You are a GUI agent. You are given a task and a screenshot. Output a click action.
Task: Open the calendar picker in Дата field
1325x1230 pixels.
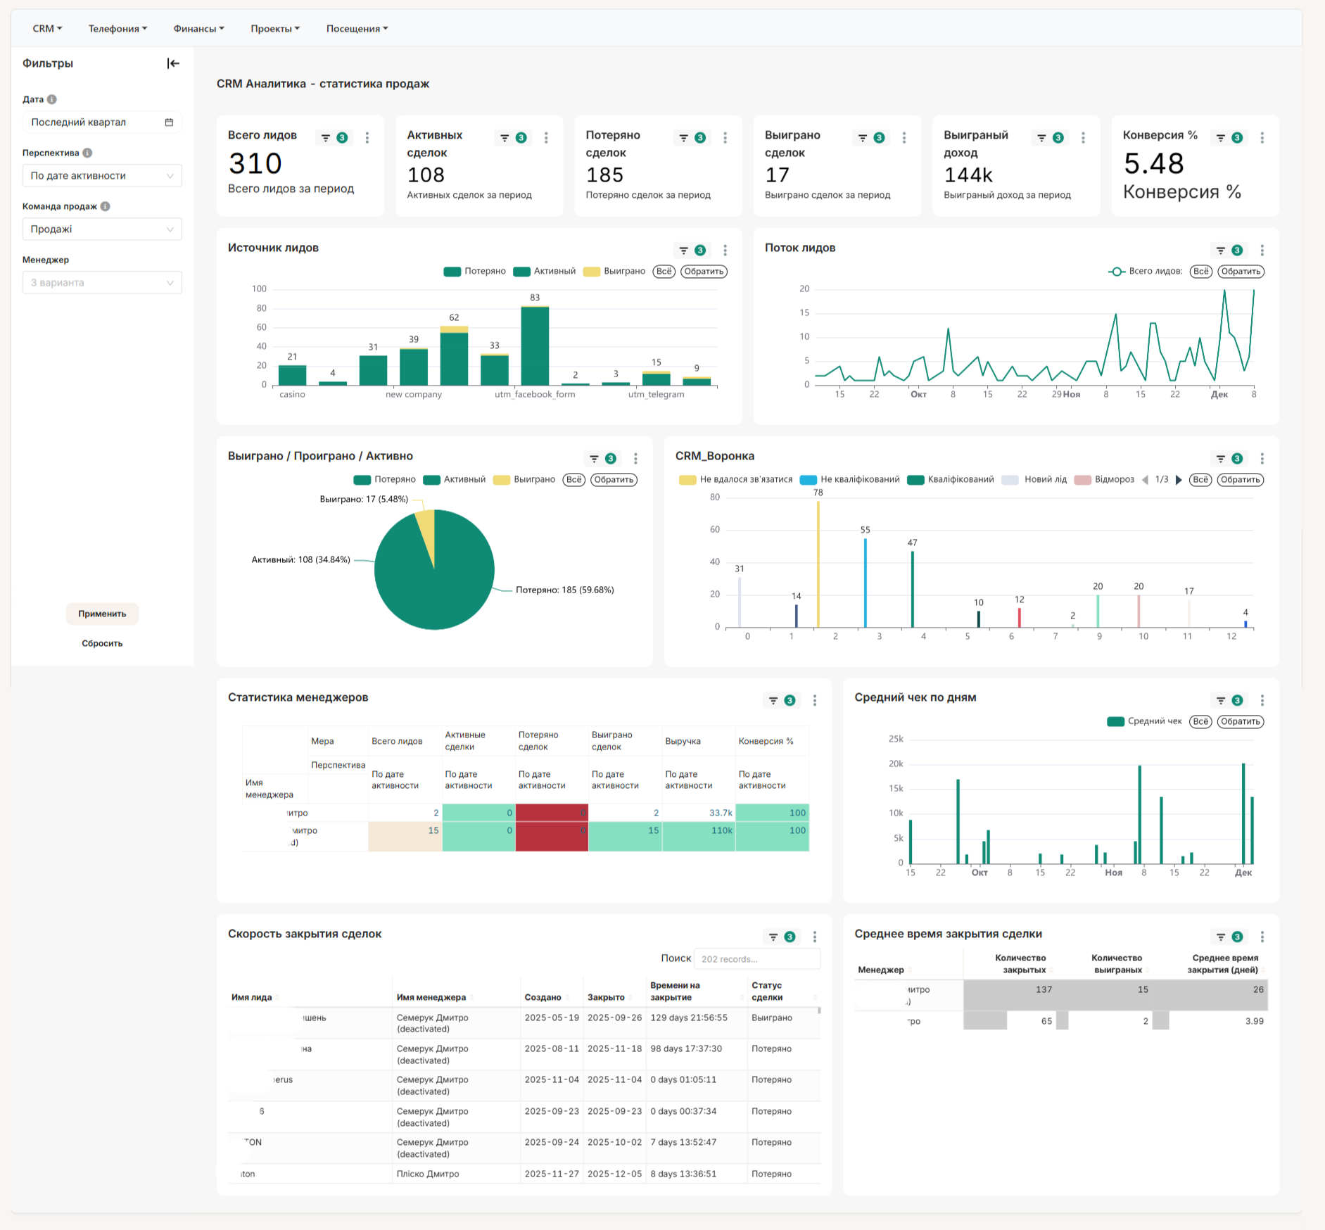point(169,122)
